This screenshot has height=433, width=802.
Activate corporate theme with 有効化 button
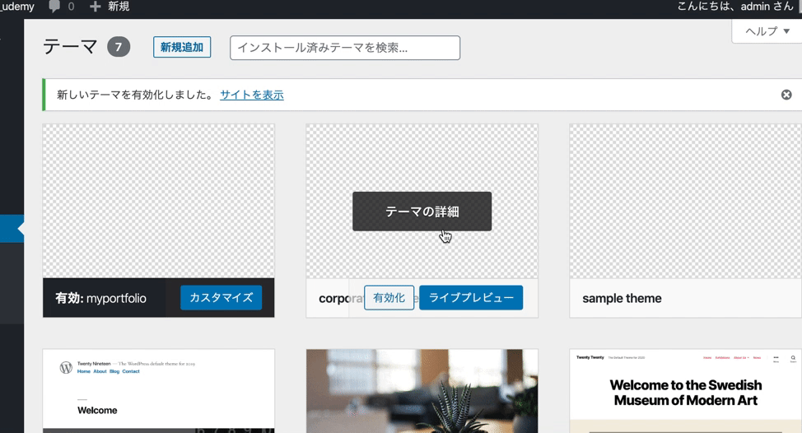tap(389, 297)
